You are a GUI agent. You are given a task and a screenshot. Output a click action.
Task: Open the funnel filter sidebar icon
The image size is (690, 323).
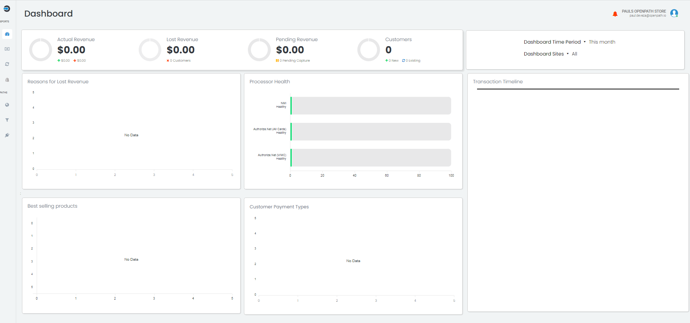coord(7,120)
